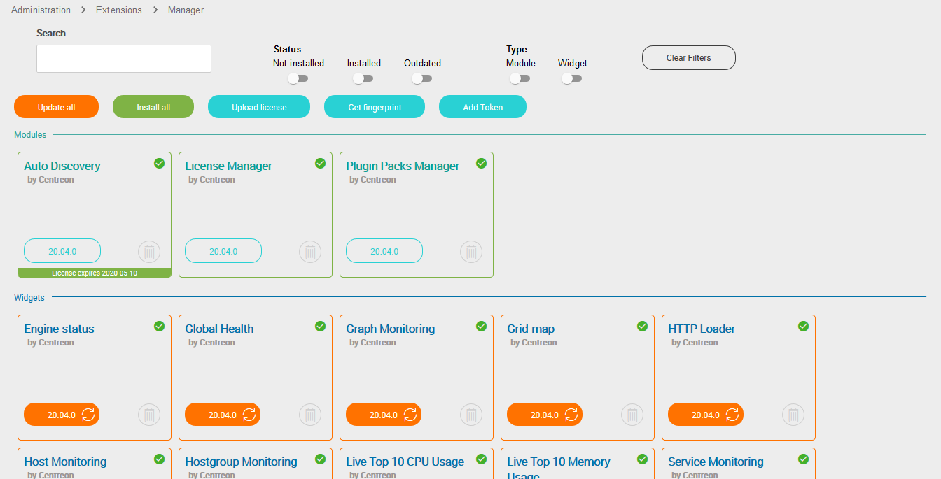Click Global Health green check icon
Image resolution: width=941 pixels, height=479 pixels.
click(x=320, y=326)
